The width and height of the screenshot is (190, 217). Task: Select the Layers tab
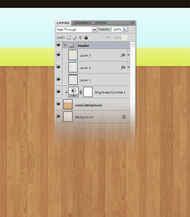point(63,23)
